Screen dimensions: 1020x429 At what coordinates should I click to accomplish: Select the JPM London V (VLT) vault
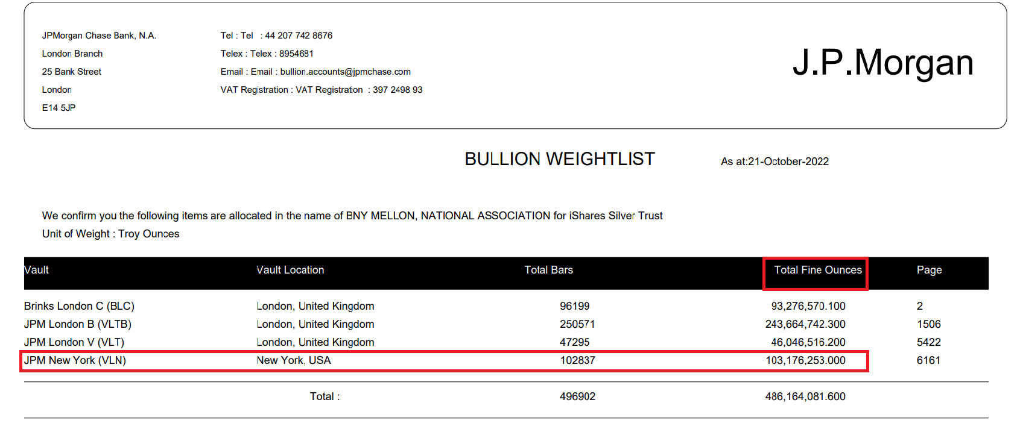[x=74, y=342]
